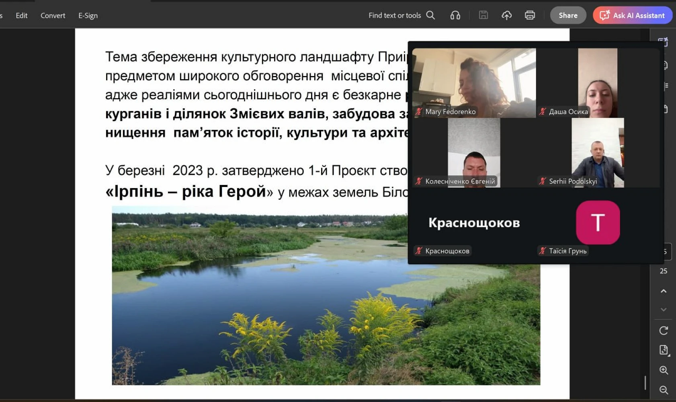Go to next page with down chevron
Screen dimensions: 676x402
pyautogui.click(x=664, y=310)
